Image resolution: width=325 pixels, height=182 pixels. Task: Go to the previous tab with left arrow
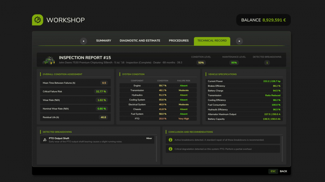[x=83, y=41]
